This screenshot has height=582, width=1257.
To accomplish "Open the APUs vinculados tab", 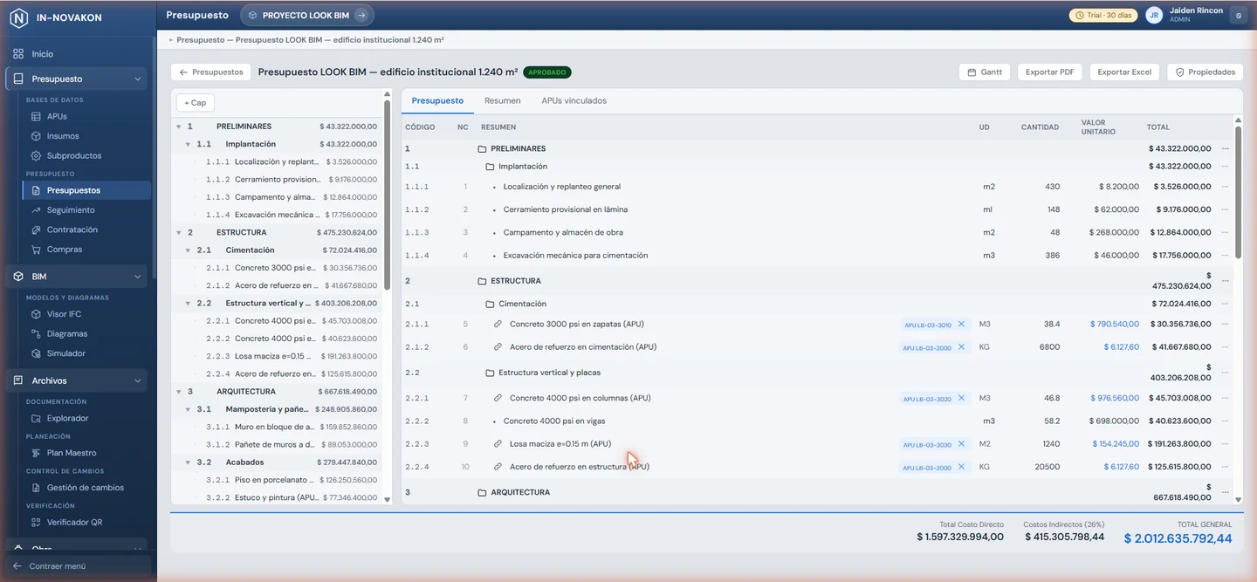I will pyautogui.click(x=574, y=101).
